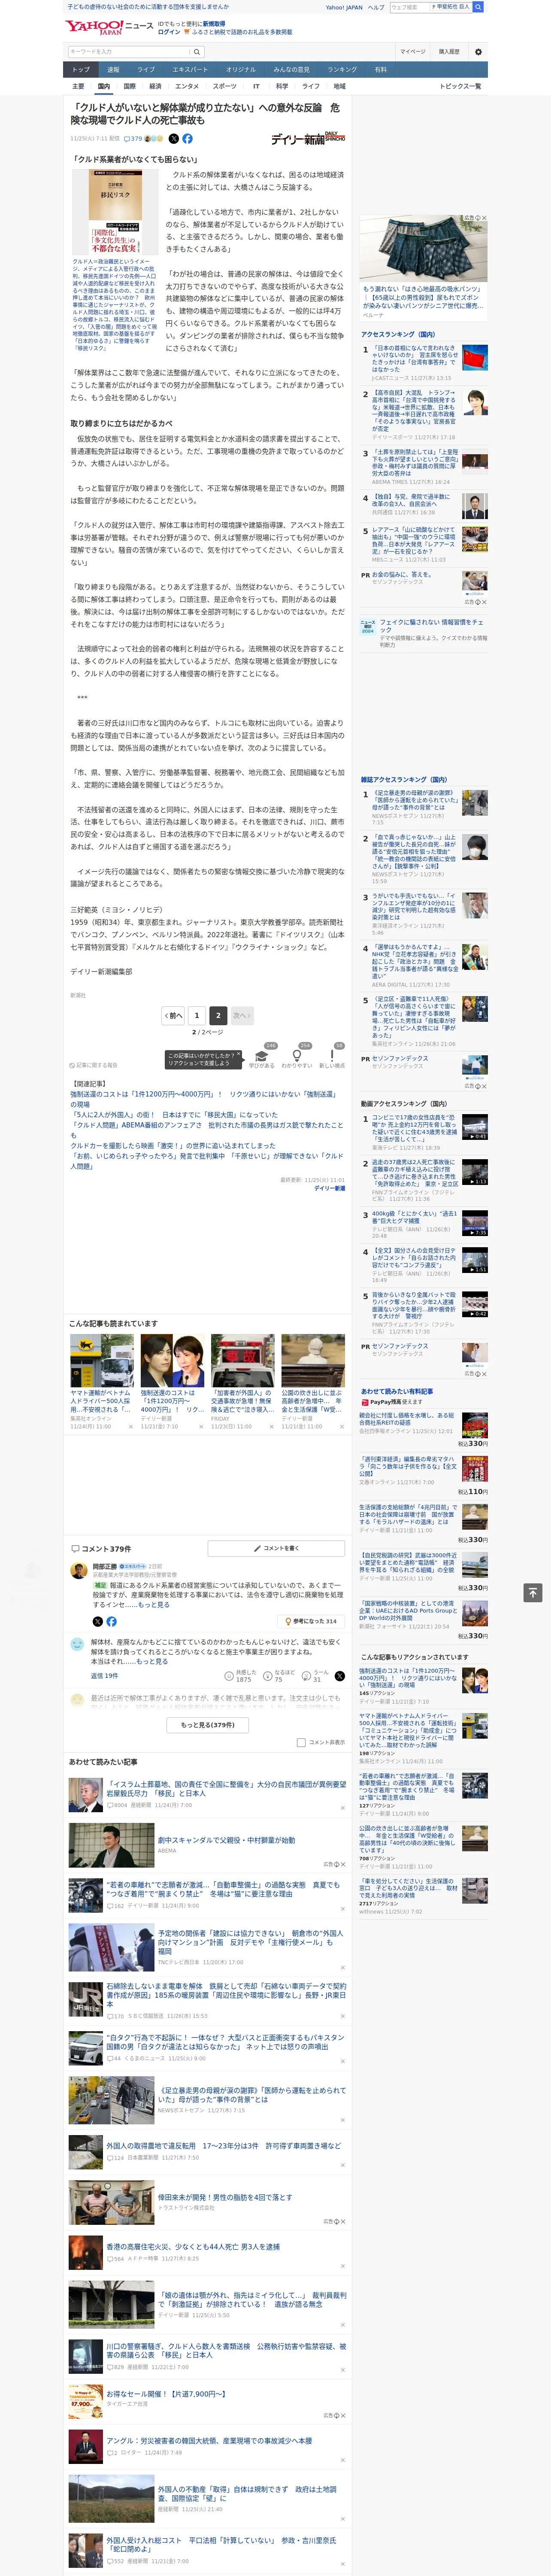
Task: Click the expert 岡部正勝 avatar
Action: (x=78, y=1571)
